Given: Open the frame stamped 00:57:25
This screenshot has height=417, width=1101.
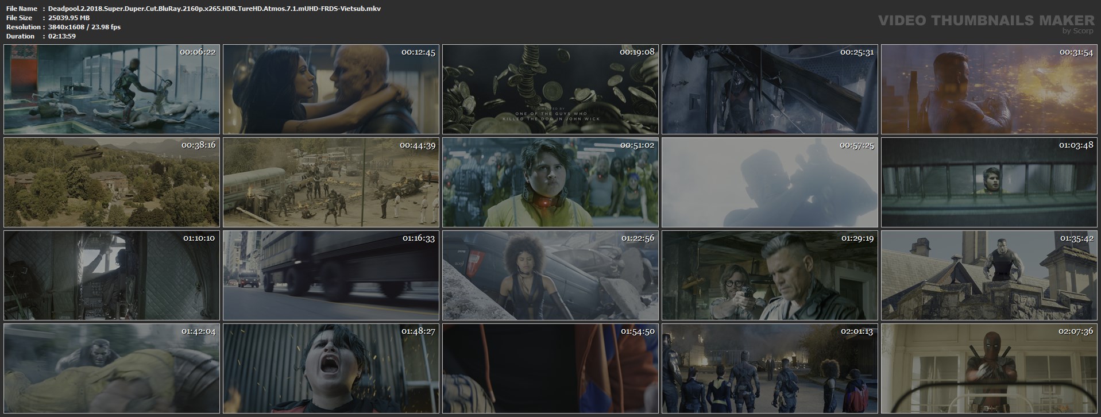Looking at the screenshot, I should [x=770, y=183].
